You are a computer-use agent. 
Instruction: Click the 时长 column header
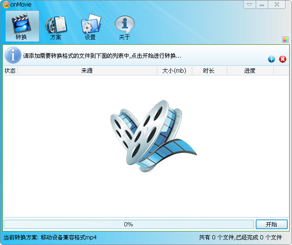point(209,71)
